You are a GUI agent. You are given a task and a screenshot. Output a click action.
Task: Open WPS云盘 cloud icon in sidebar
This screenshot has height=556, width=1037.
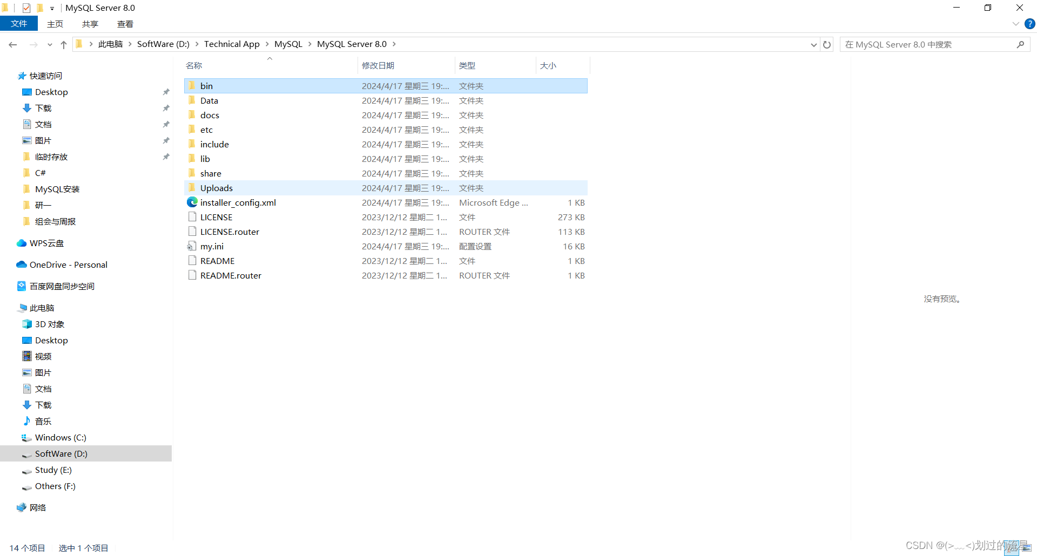coord(22,243)
